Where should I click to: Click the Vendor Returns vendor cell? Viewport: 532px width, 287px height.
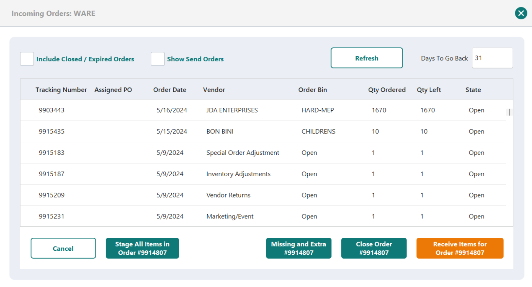(228, 195)
